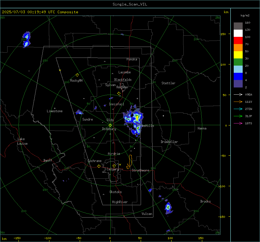The image size is (260, 242).
Task: Click the white 09EA arrow in the legend
Action: tap(238, 94)
